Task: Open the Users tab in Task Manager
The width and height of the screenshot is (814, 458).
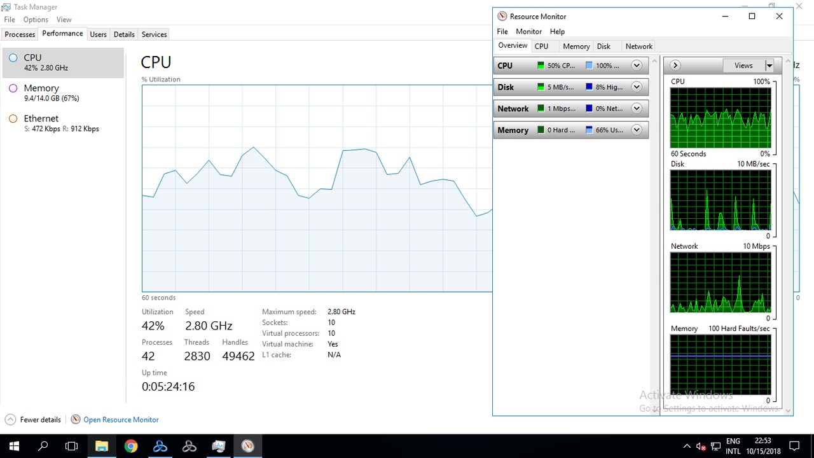Action: [98, 34]
